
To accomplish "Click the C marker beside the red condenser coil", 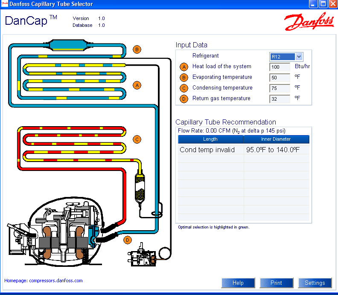I will [137, 139].
